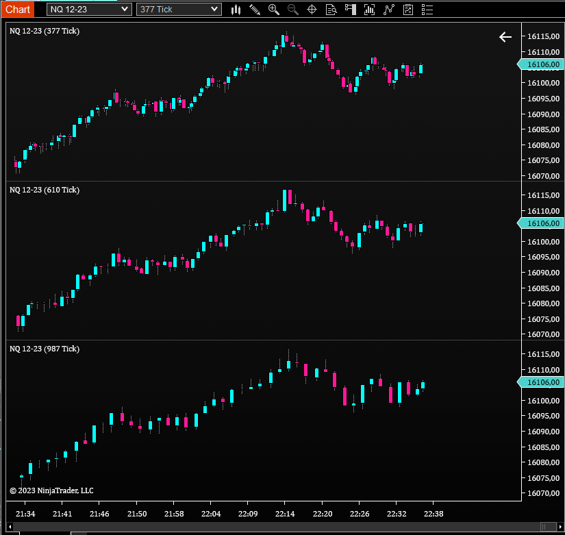Toggle the crosshair cursor icon

pos(312,9)
